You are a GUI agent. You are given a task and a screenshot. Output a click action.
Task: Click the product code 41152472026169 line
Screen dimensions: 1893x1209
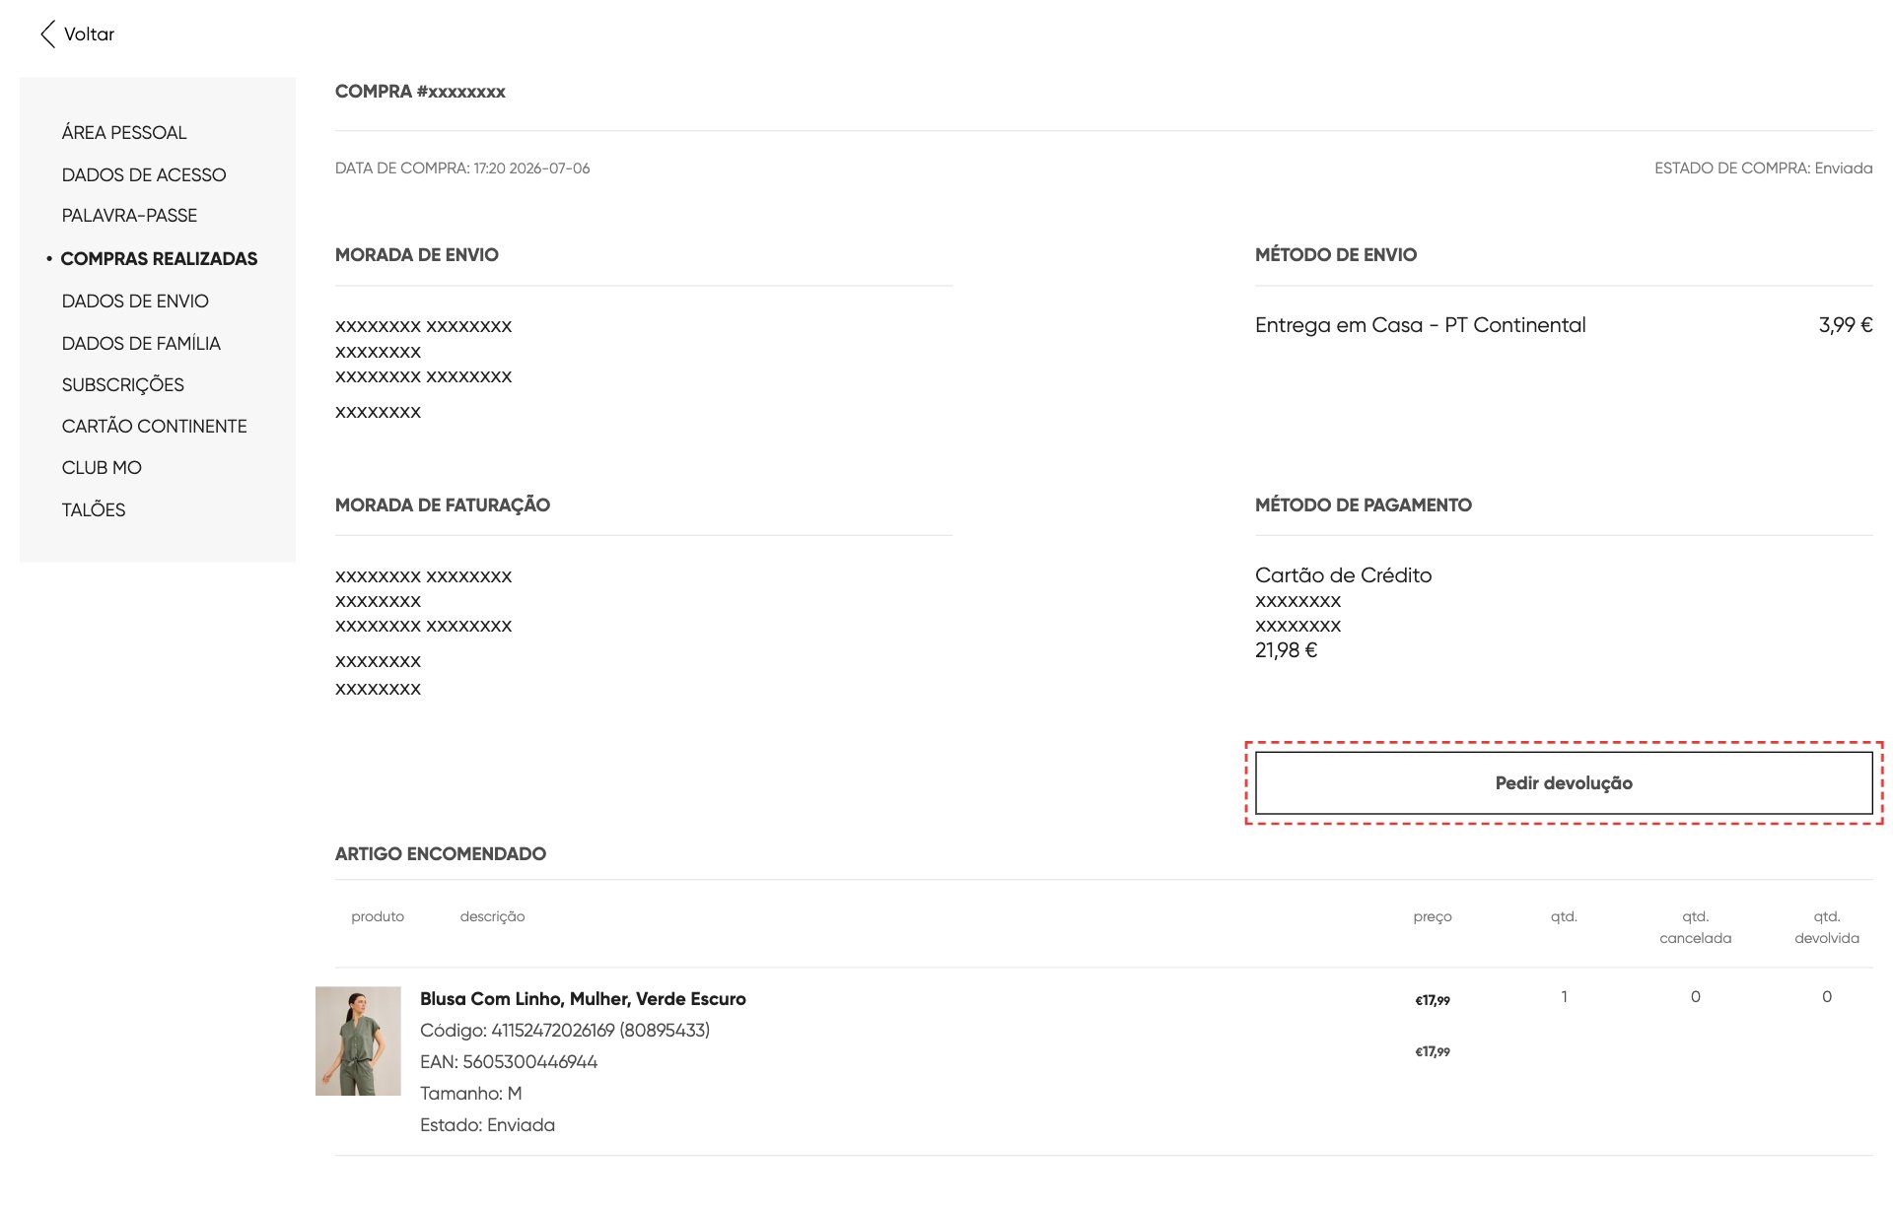tap(565, 1031)
